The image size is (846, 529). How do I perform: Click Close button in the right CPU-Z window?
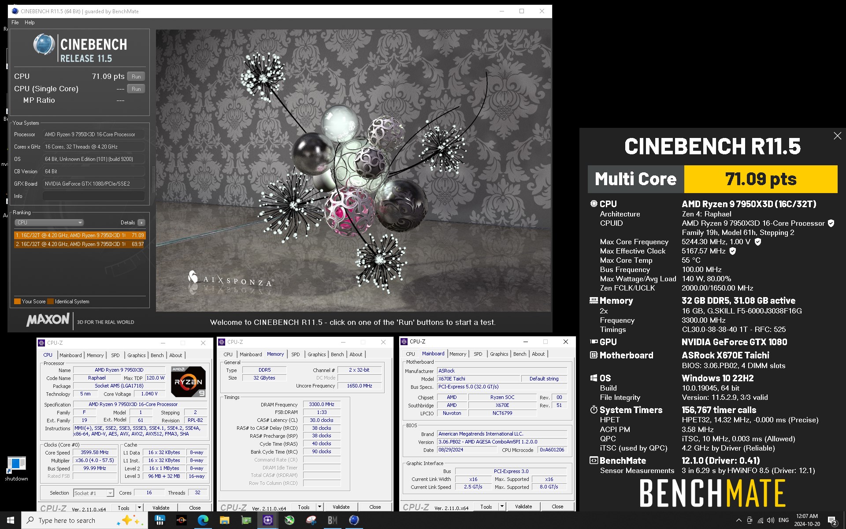point(557,507)
